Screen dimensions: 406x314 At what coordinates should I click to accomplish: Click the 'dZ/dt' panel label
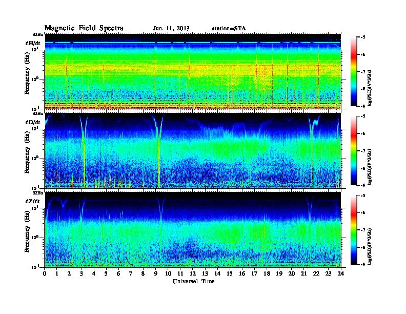coord(33,201)
